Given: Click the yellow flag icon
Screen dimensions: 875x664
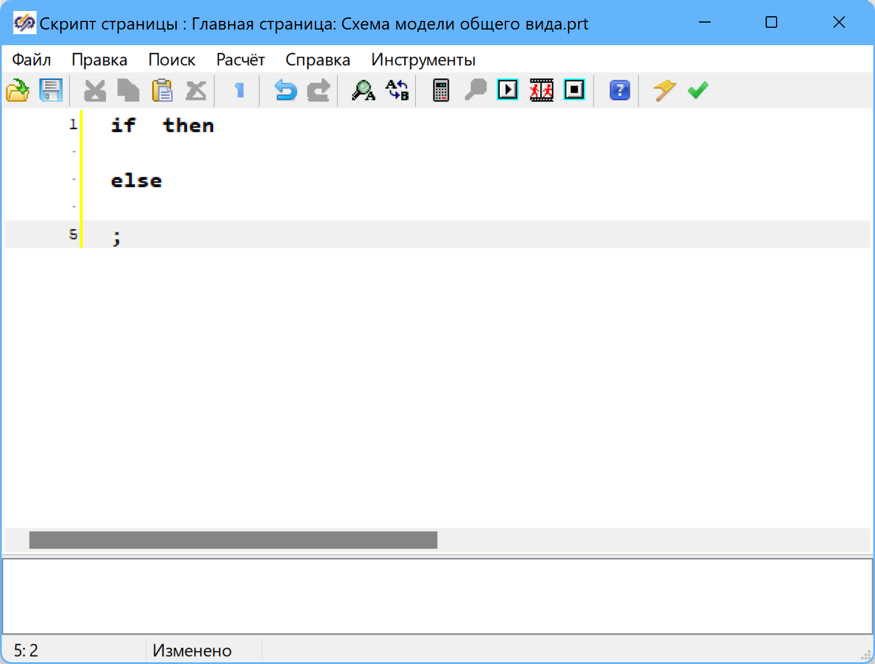Looking at the screenshot, I should click(664, 90).
